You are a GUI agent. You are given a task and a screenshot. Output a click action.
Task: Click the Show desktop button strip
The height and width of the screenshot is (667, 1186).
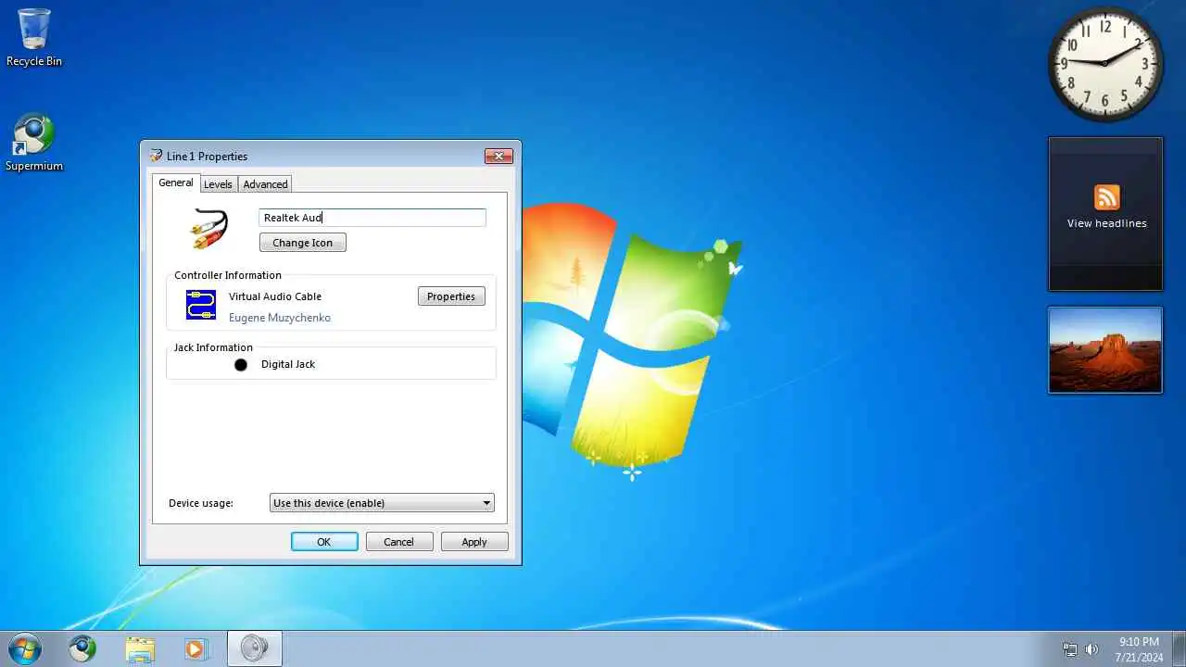(1180, 648)
